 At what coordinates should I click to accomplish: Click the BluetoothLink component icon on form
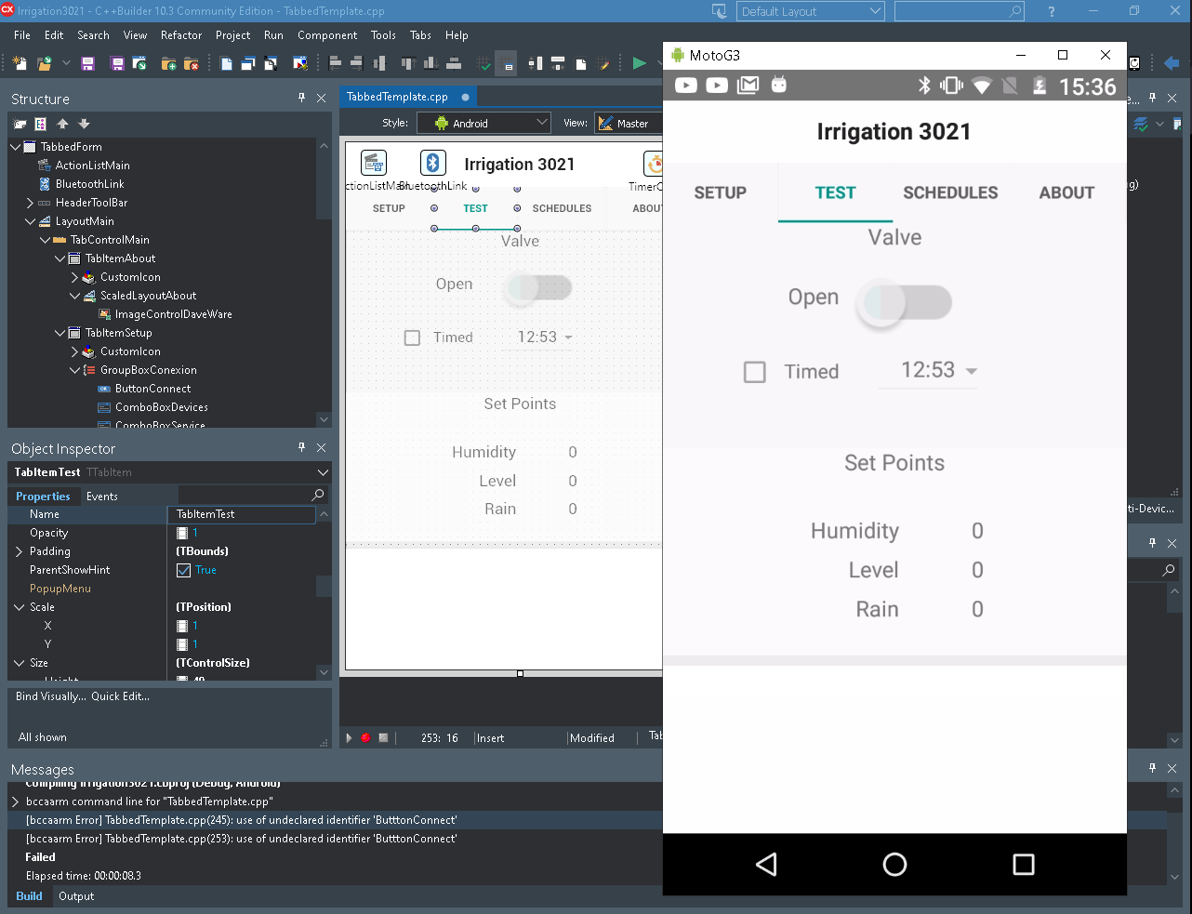coord(432,163)
